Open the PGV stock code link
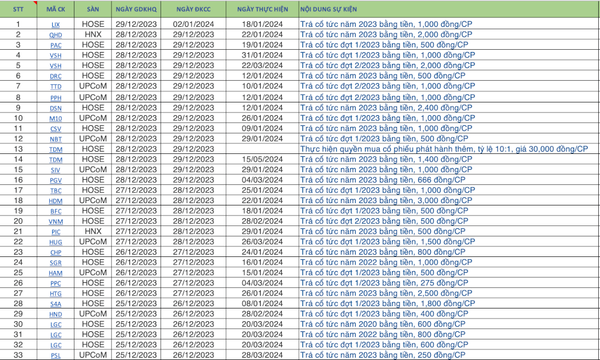 point(56,180)
